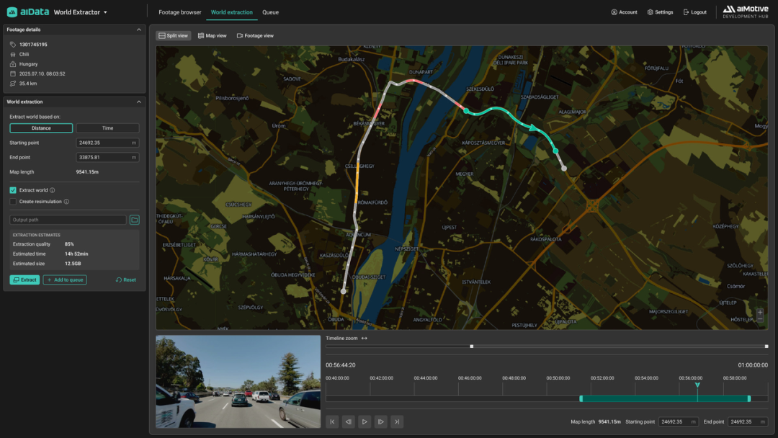Click the footage ID tag icon
Screen dimensions: 778x438
tap(13, 45)
